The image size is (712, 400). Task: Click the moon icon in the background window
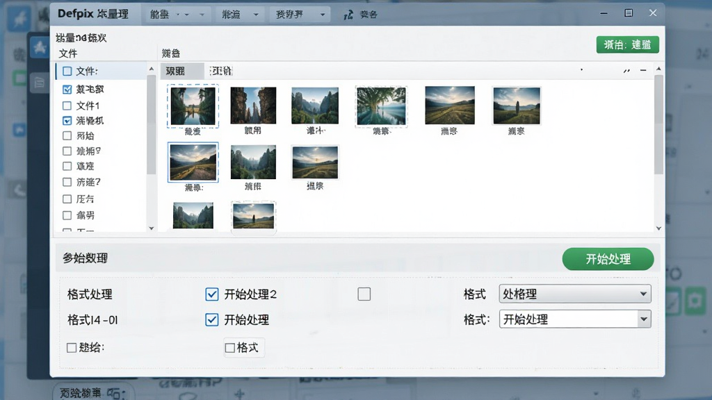click(19, 190)
